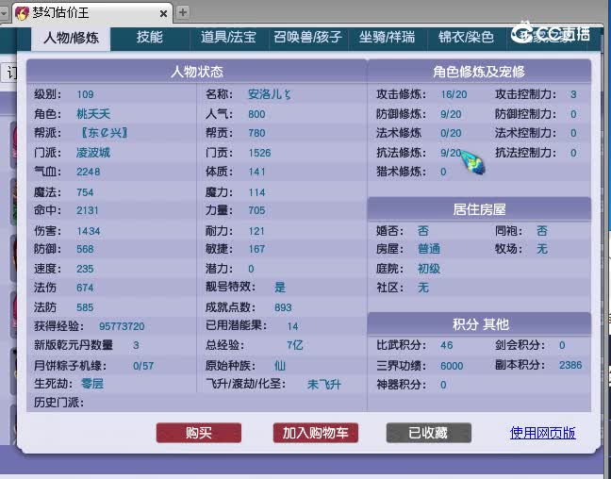Select 生死劫 value 零层
The image size is (611, 479).
(92, 384)
